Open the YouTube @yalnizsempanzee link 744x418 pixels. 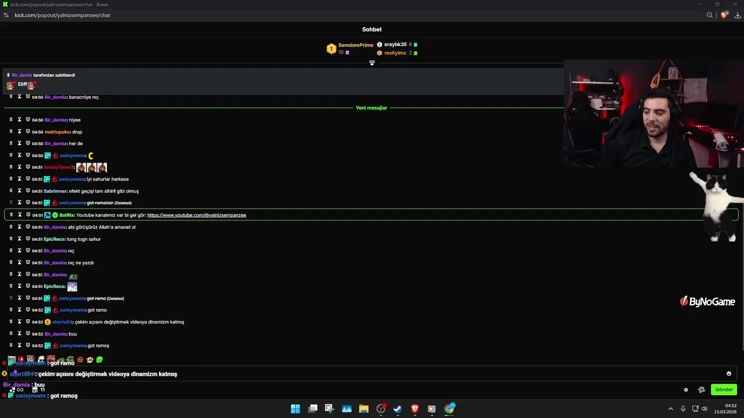pyautogui.click(x=196, y=215)
